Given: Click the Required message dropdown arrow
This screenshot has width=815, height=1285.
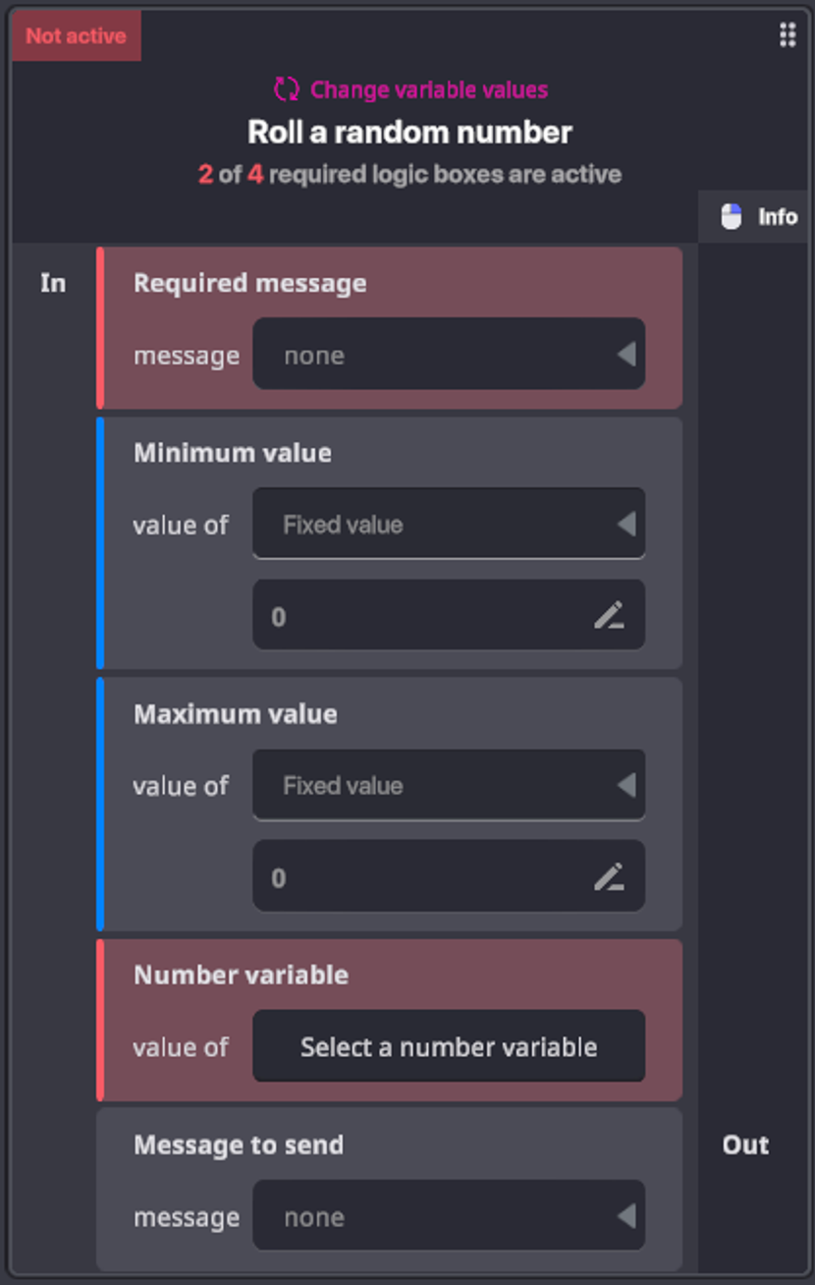Looking at the screenshot, I should (x=625, y=355).
